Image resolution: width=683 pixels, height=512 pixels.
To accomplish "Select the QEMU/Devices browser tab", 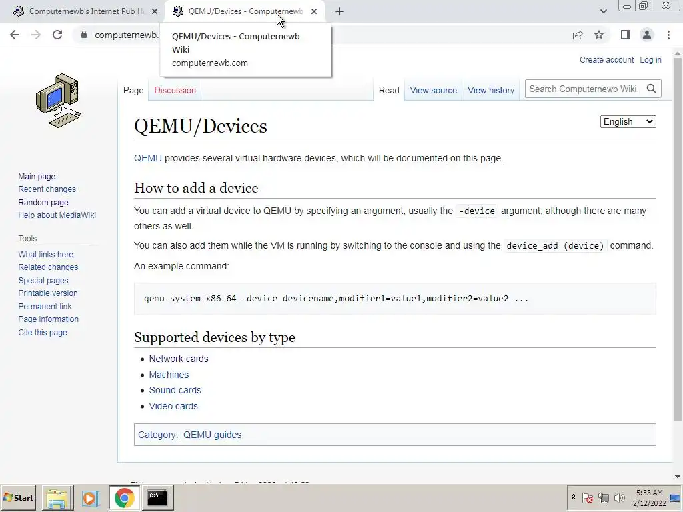I will tap(244, 11).
